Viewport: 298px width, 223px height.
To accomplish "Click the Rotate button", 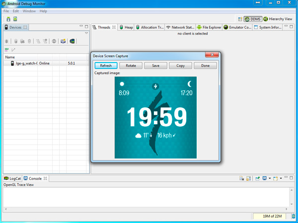I will click(x=131, y=66).
